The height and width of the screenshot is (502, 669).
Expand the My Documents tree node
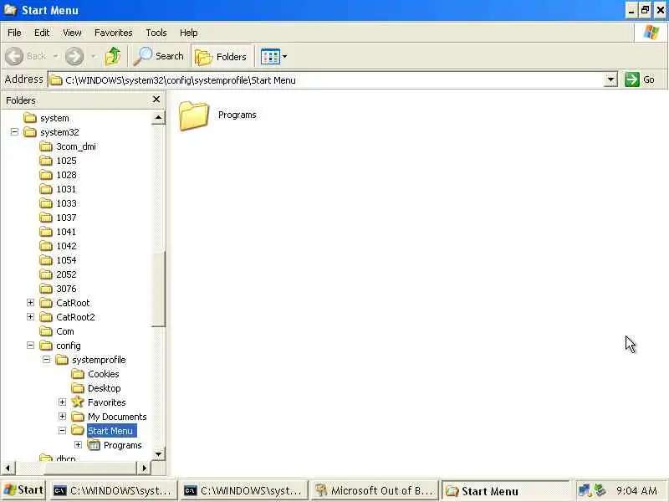[x=62, y=416]
